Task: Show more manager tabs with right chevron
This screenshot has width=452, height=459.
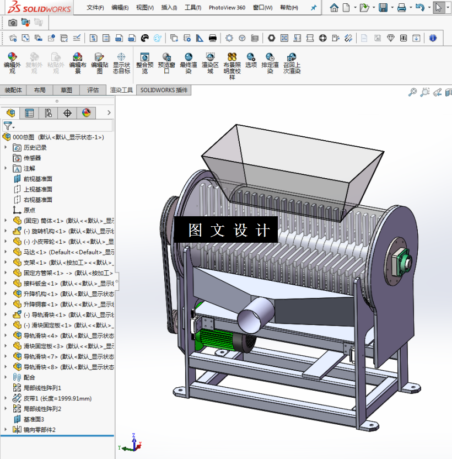Action: (x=109, y=113)
